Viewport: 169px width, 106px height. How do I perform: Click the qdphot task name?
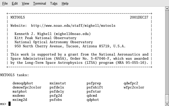tap(93, 100)
